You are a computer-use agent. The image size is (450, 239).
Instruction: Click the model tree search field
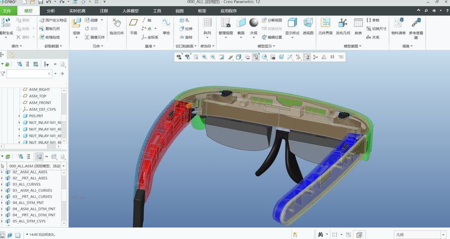click(29, 74)
